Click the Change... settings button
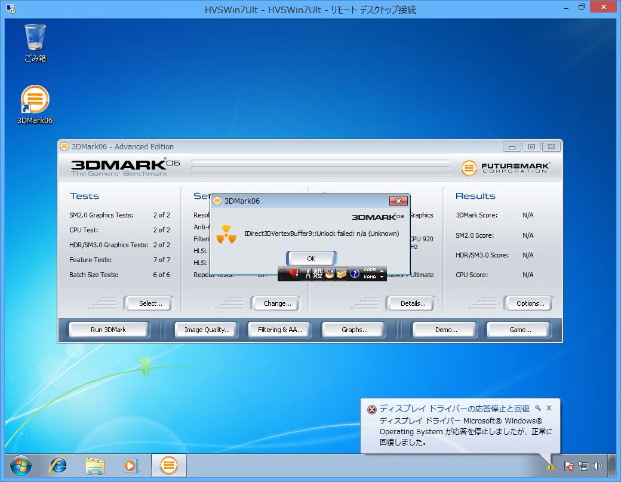Image resolution: width=621 pixels, height=482 pixels. [x=275, y=303]
